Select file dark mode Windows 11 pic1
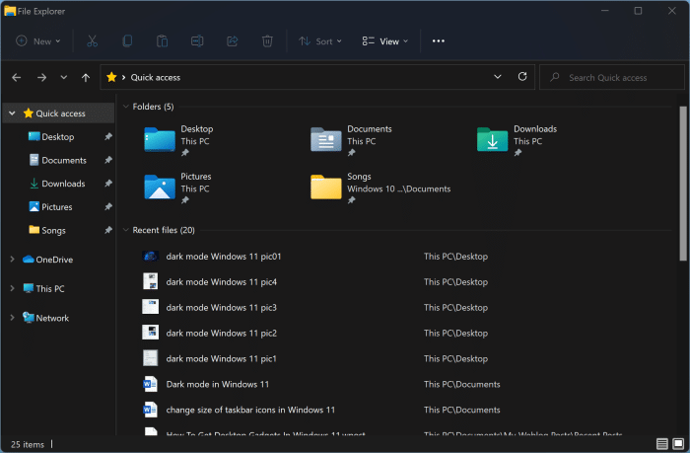This screenshot has height=453, width=690. coord(222,358)
